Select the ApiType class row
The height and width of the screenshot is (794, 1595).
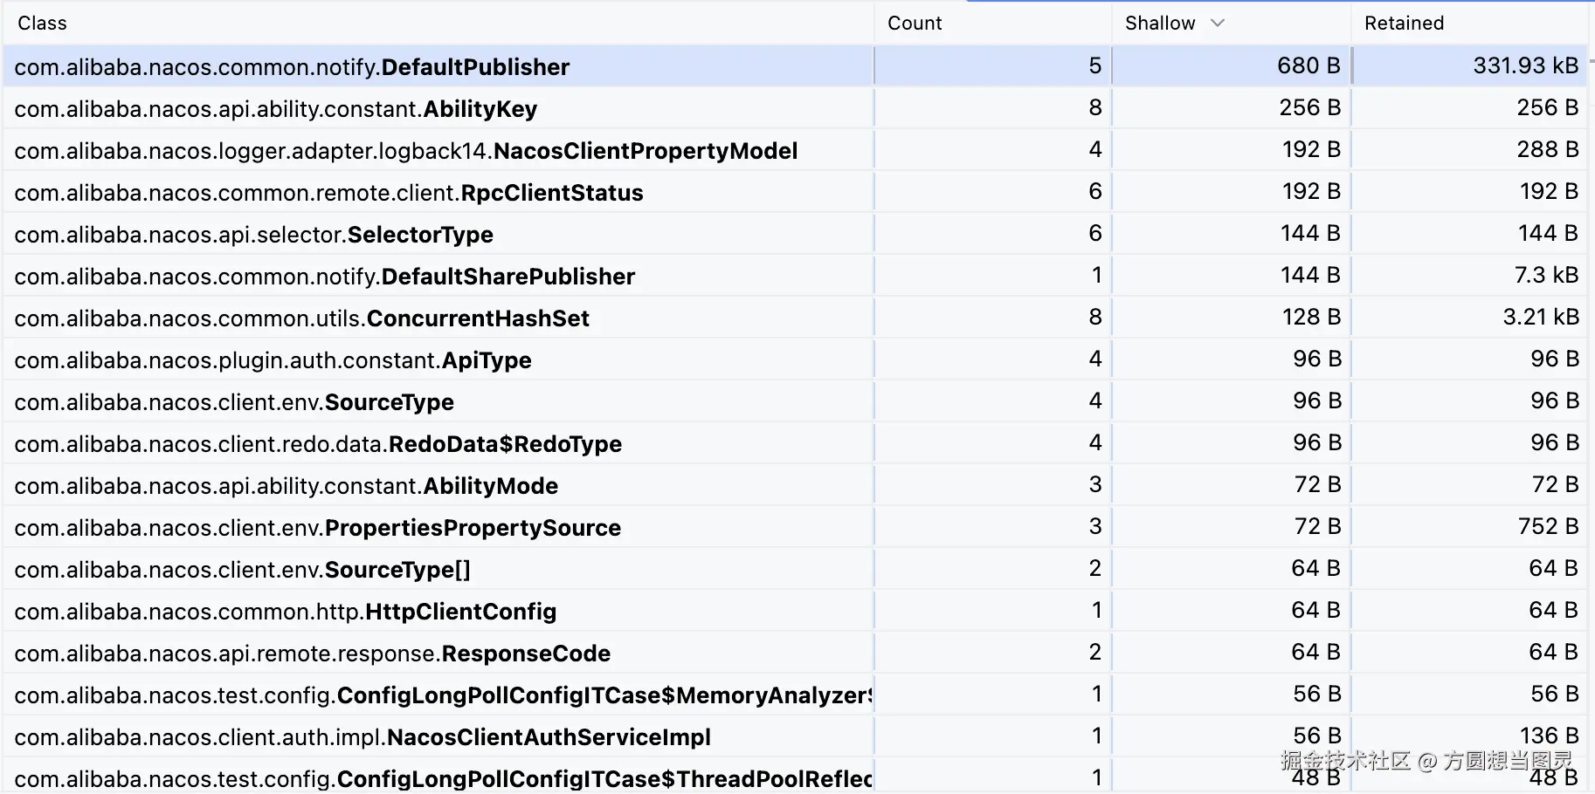pos(273,360)
